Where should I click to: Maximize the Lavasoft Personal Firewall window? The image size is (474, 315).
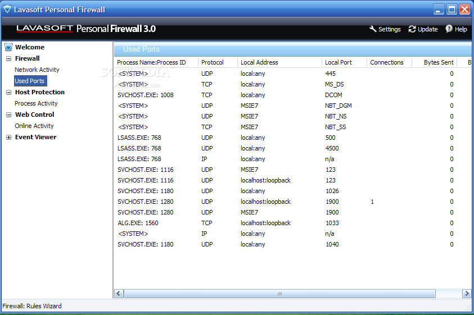coord(452,10)
